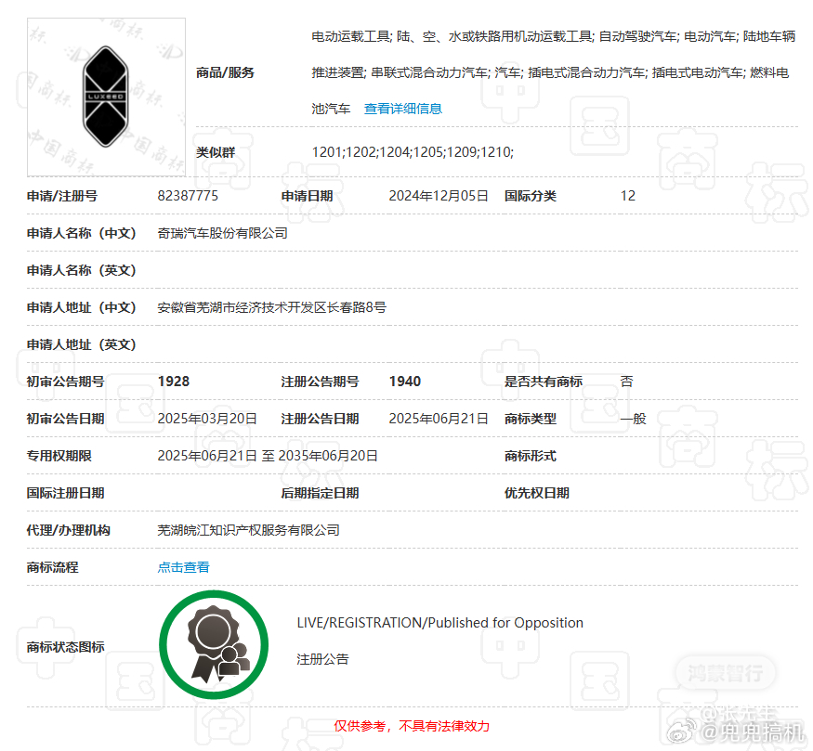The width and height of the screenshot is (813, 751).
Task: Click the 是否共有商标 label
Action: [x=544, y=382]
